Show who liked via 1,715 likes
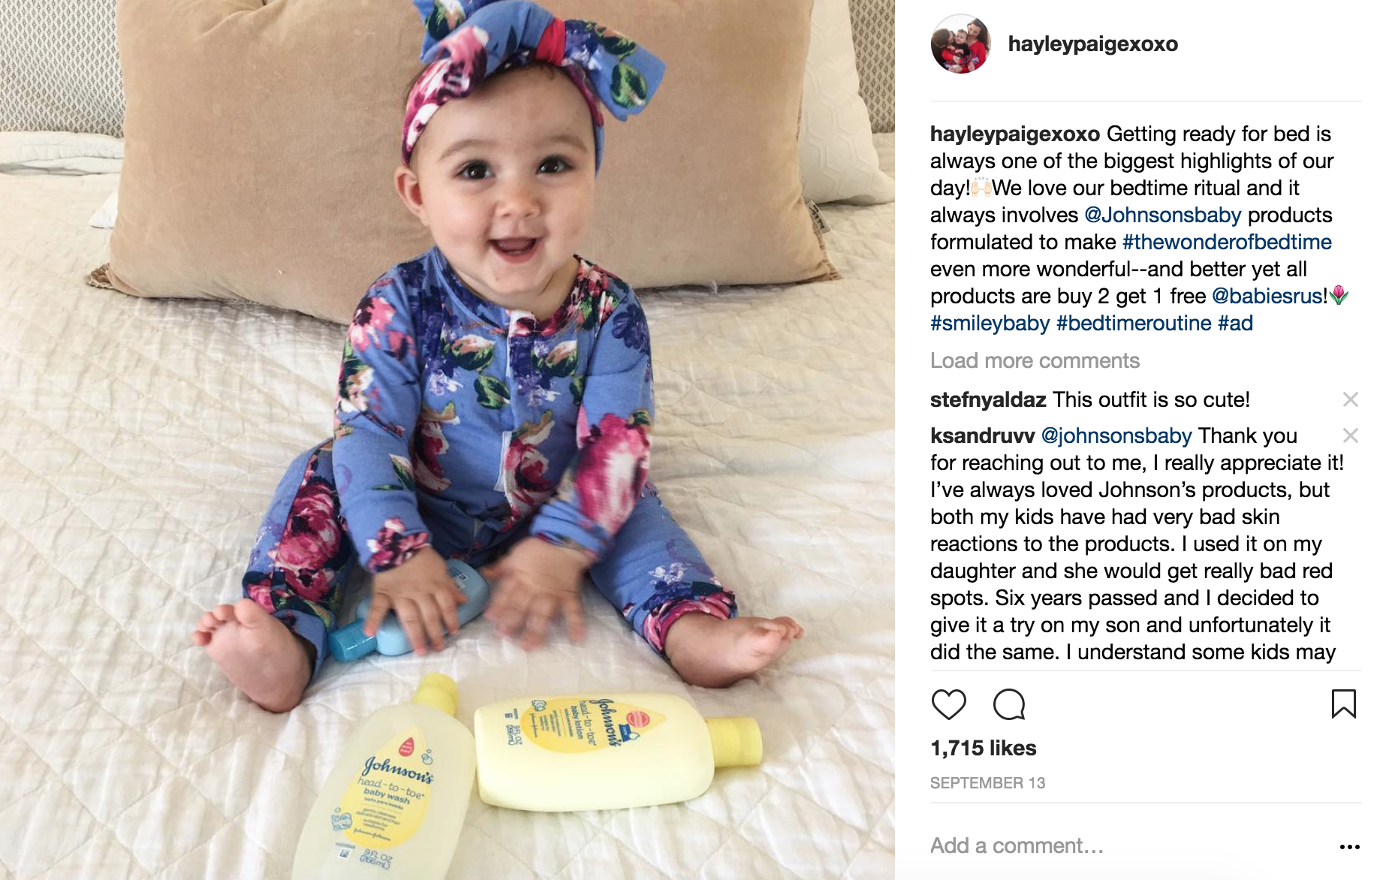This screenshot has height=880, width=1395. 983,748
